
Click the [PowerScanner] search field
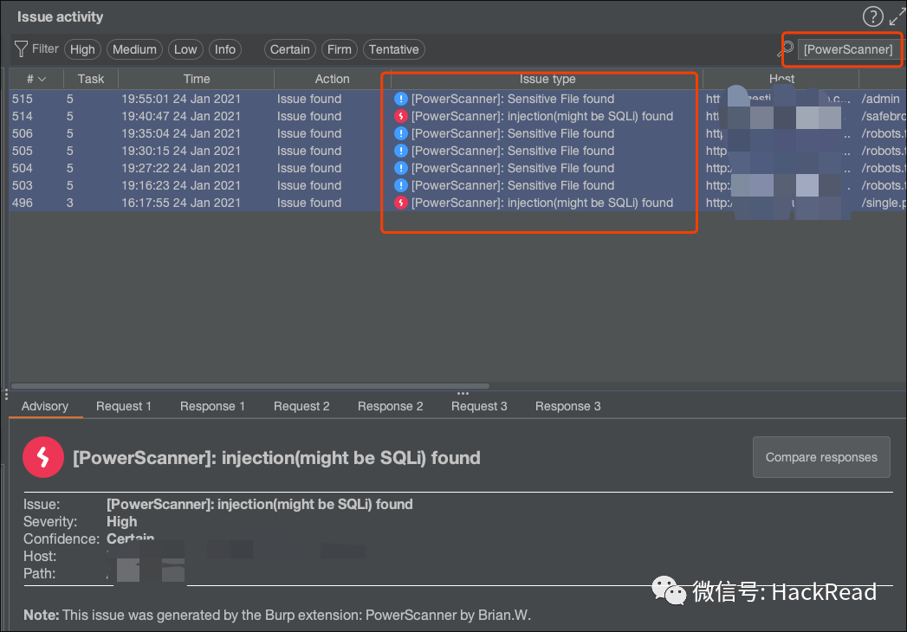tap(848, 49)
